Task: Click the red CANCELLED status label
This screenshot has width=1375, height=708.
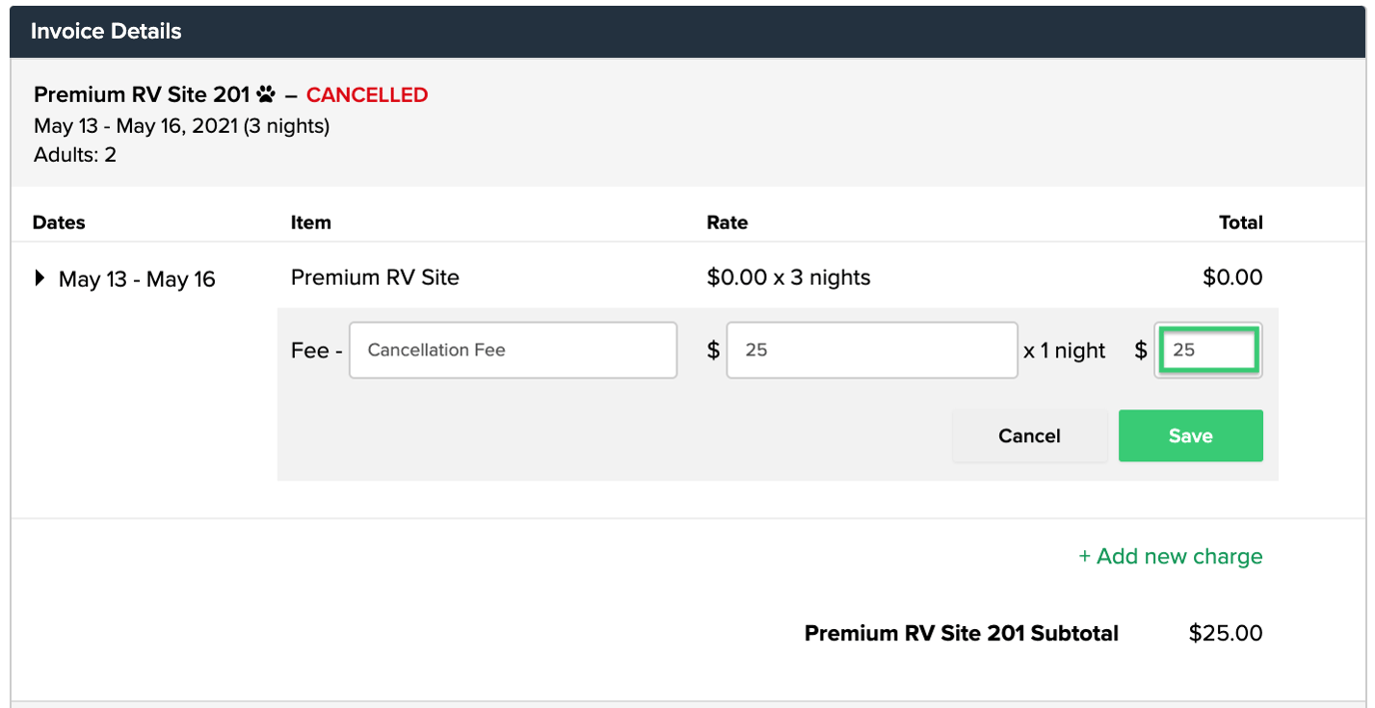Action: point(367,95)
